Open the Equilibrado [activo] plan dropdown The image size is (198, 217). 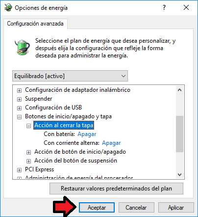(x=70, y=76)
